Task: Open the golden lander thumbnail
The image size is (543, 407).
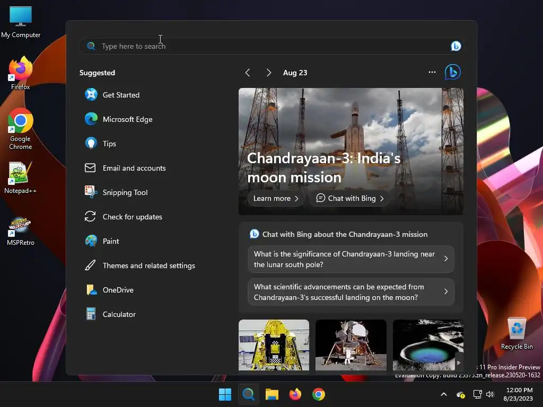Action: click(x=274, y=345)
